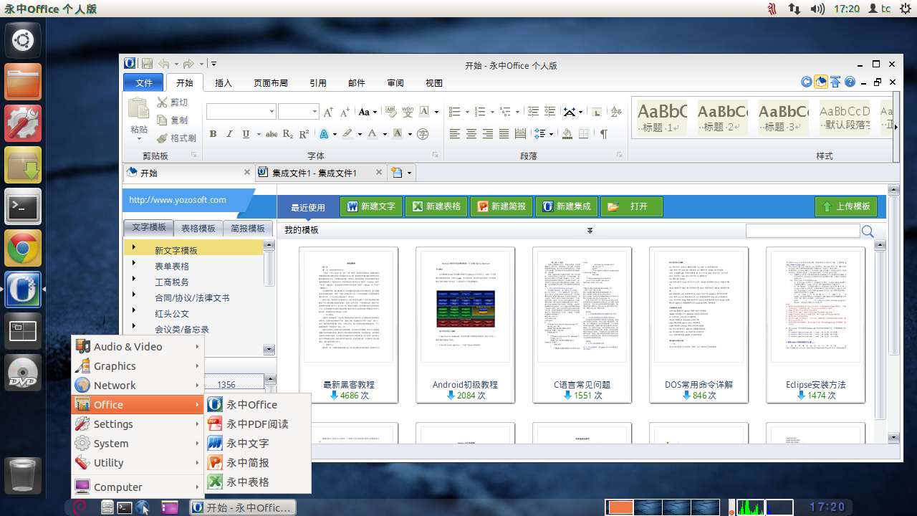
Task: Click the pinyin guide (wén) icon
Action: point(408,112)
